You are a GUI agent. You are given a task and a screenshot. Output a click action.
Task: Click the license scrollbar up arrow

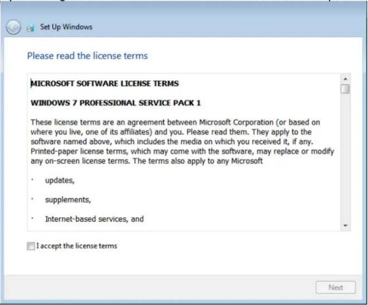tap(345, 79)
